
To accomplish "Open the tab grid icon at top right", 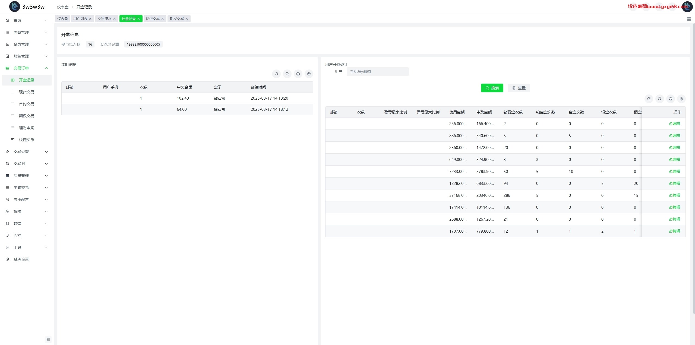I will click(x=689, y=19).
